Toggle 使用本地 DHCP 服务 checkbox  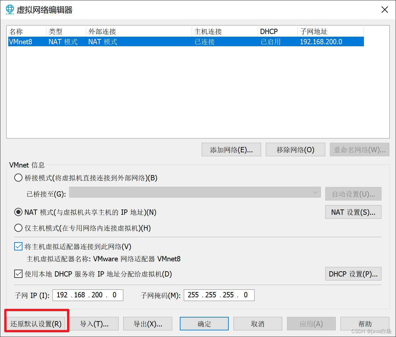(18, 274)
